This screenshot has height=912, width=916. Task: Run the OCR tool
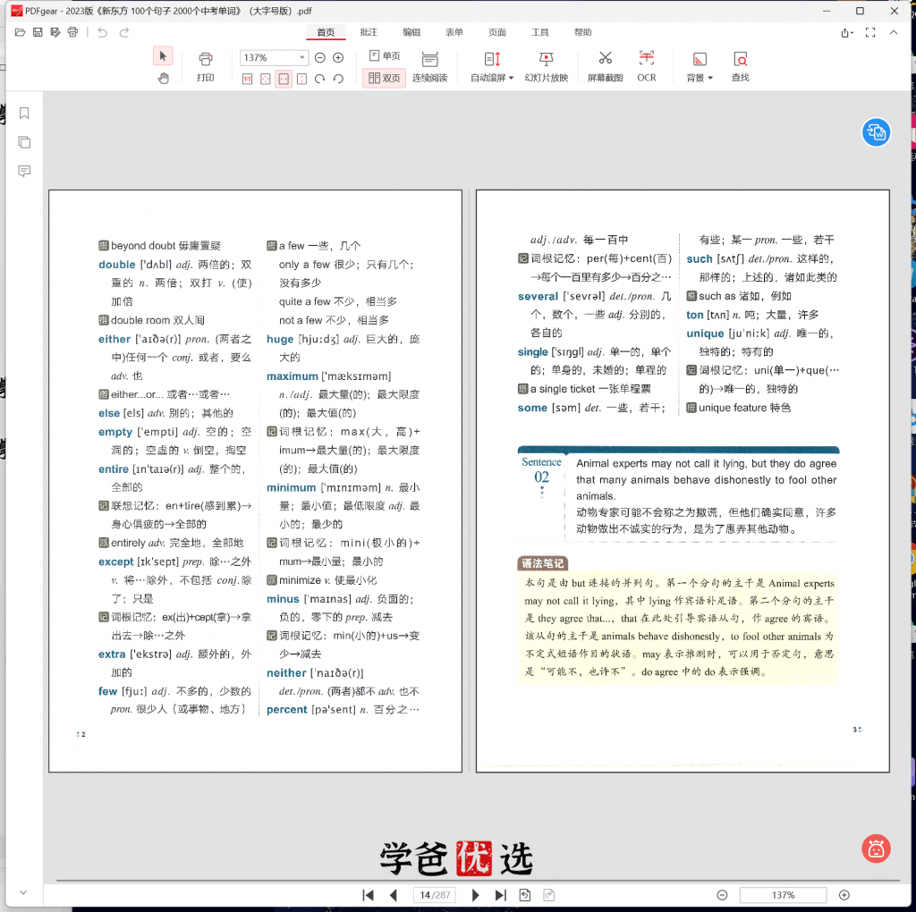pyautogui.click(x=646, y=66)
